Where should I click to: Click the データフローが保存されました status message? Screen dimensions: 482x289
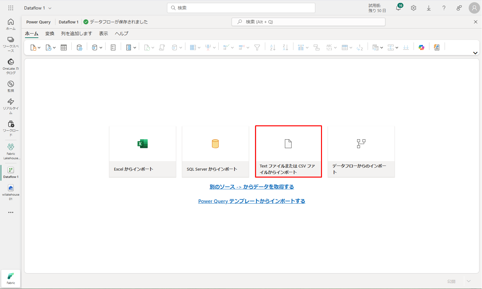(x=115, y=22)
